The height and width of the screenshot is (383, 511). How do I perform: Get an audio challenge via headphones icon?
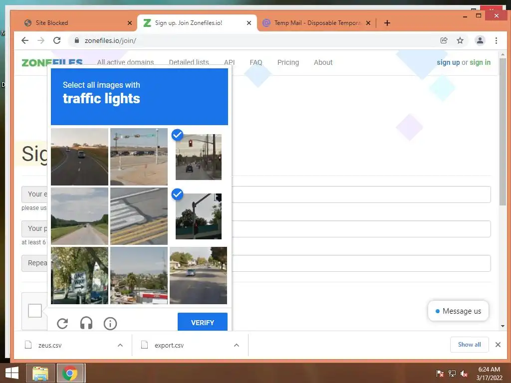click(86, 323)
